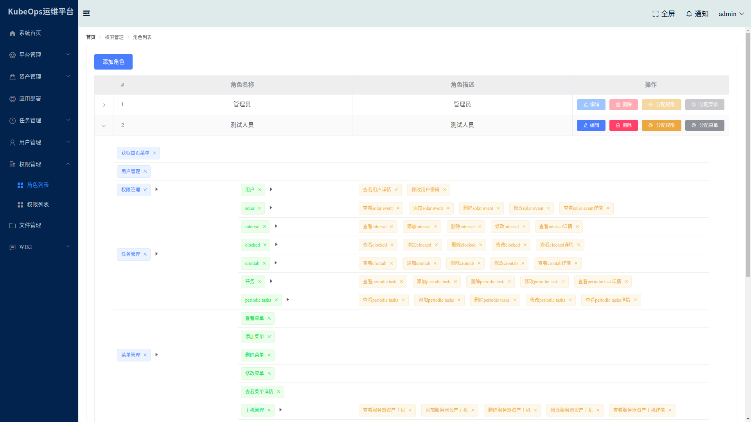The width and height of the screenshot is (751, 422).
Task: Click red 删除 button for 测试人员
Action: point(623,125)
